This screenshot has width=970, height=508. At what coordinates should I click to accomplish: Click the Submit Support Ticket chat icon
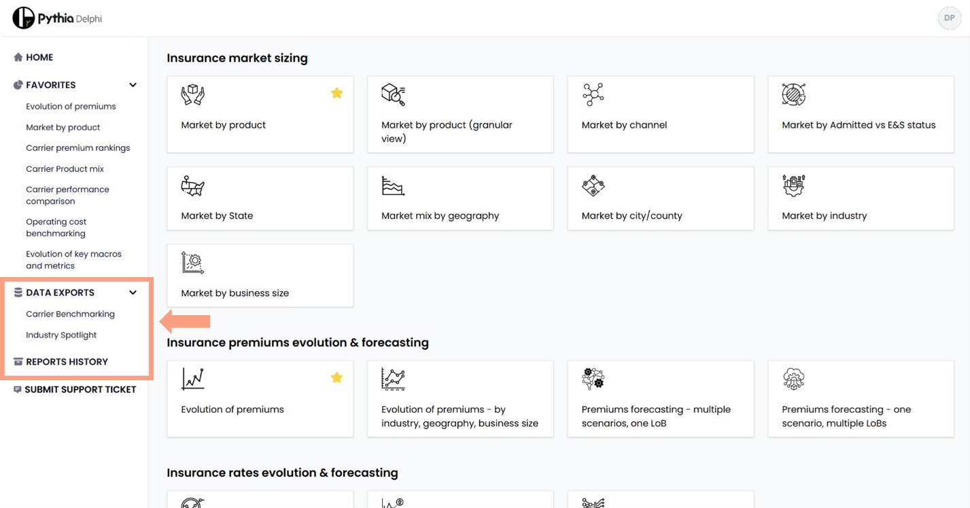click(17, 390)
